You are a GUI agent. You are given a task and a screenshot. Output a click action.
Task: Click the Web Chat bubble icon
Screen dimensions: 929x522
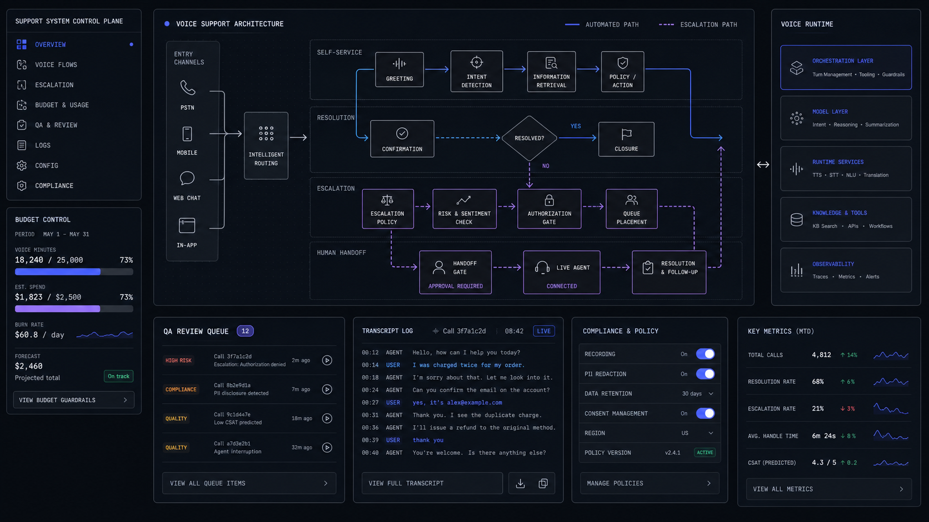tap(187, 178)
